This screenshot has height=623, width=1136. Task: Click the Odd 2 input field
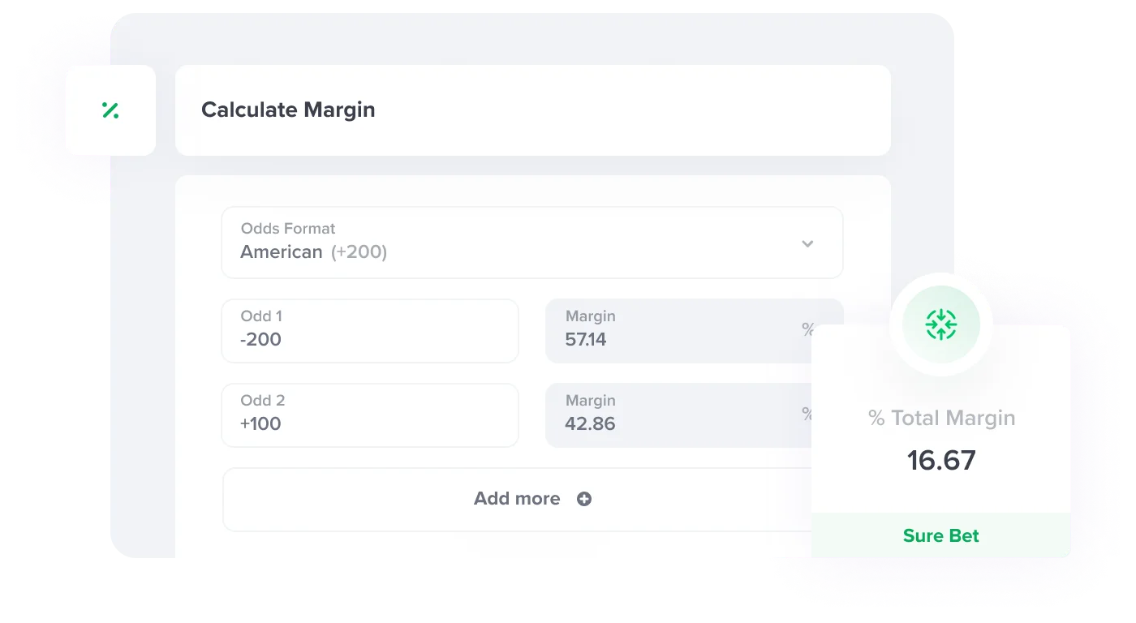tap(370, 415)
